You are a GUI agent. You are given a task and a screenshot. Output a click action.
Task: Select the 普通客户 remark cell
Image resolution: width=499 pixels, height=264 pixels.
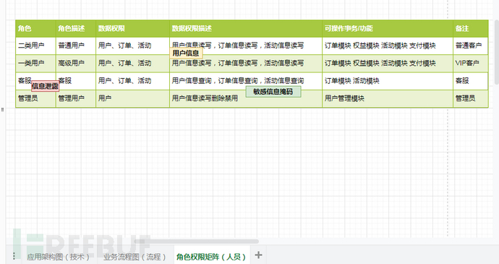[471, 46]
